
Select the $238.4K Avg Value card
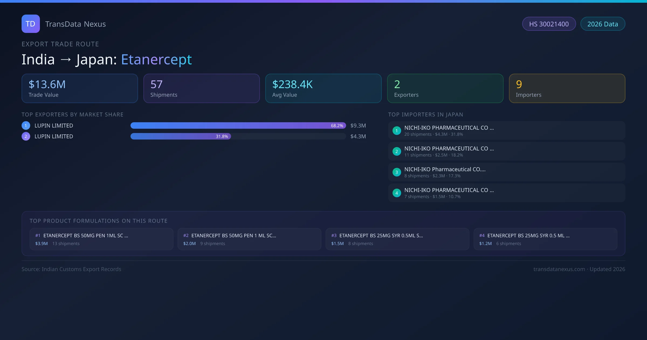click(x=323, y=89)
